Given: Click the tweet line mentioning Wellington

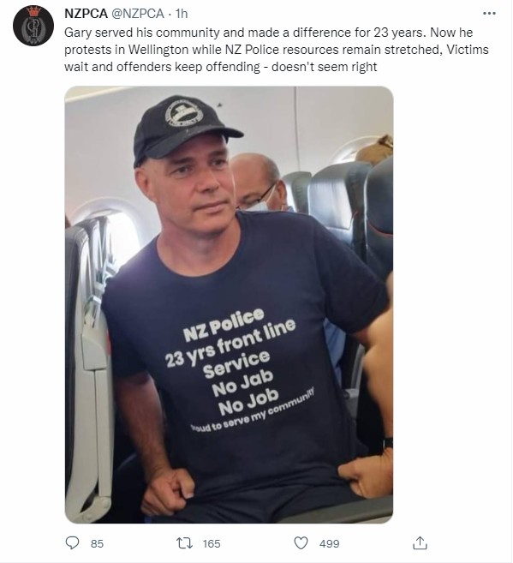Looking at the screenshot, I should tap(277, 50).
